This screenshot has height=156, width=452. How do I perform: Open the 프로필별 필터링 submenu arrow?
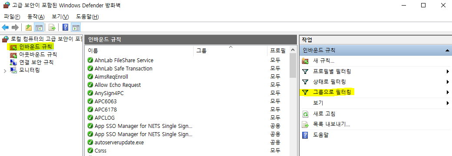tap(448, 71)
